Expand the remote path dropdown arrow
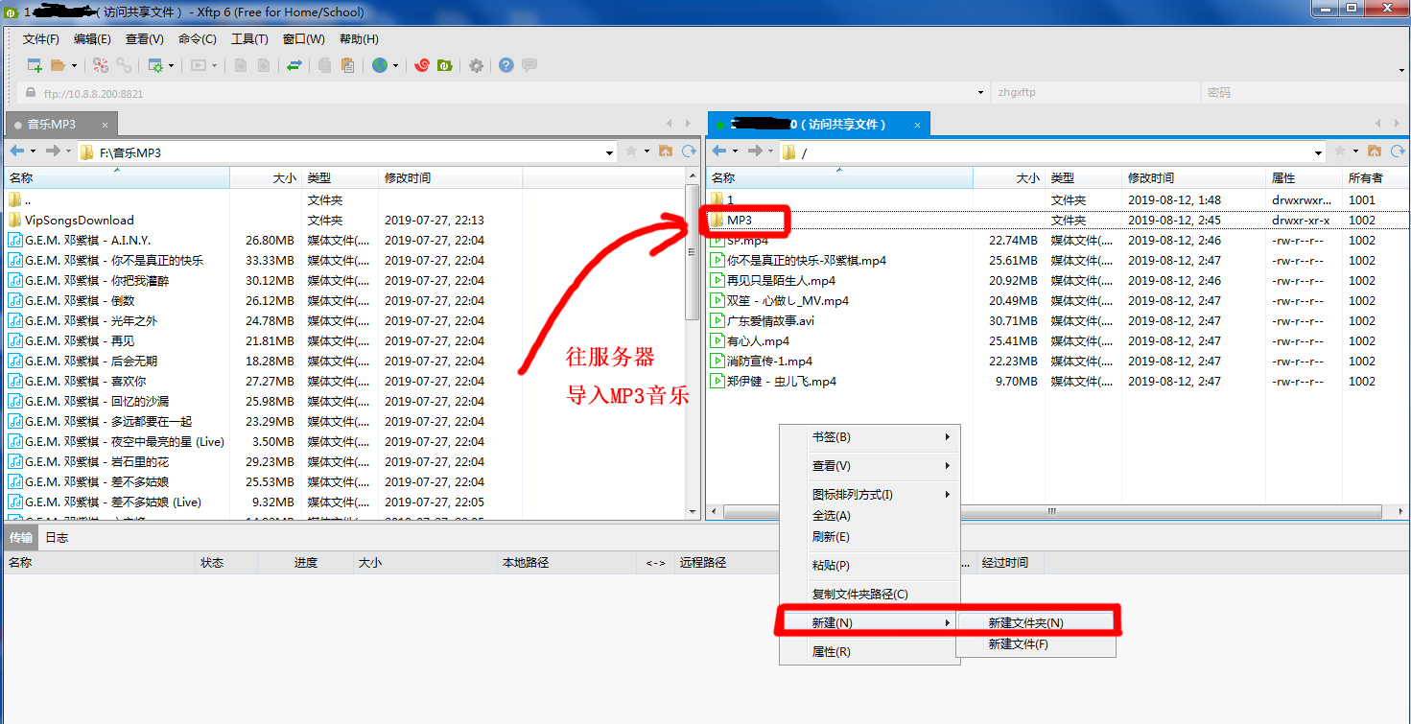This screenshot has height=724, width=1411. coord(1319,152)
